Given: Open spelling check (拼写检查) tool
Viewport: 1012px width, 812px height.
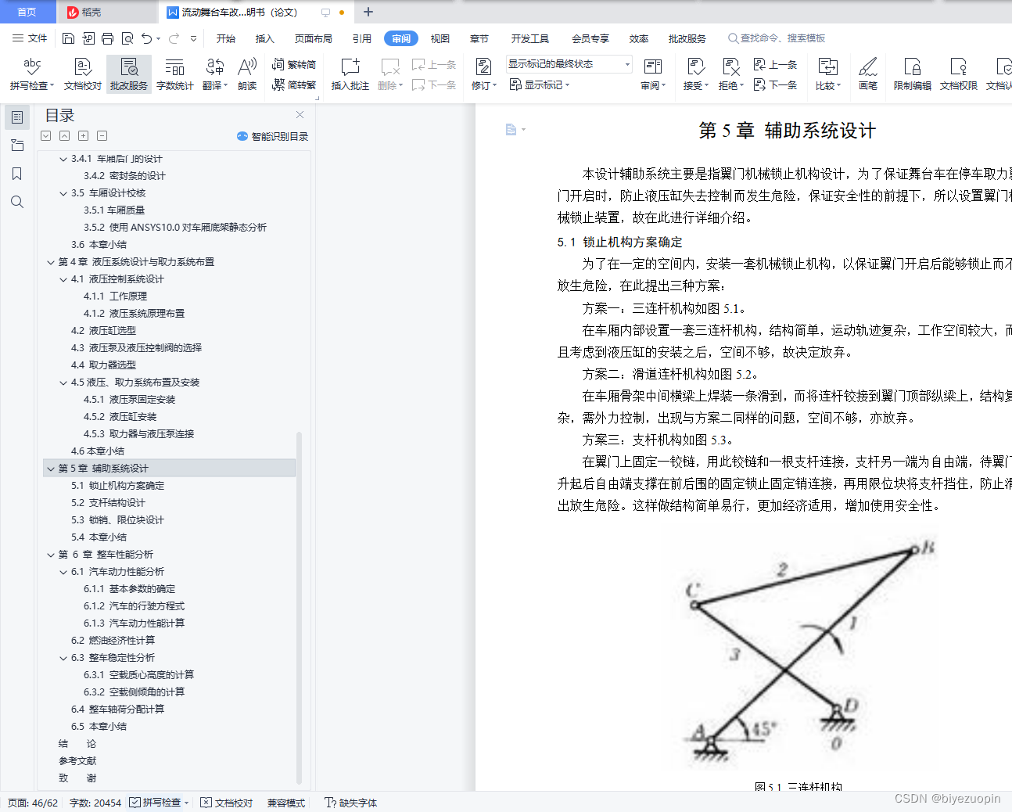Looking at the screenshot, I should pyautogui.click(x=32, y=74).
